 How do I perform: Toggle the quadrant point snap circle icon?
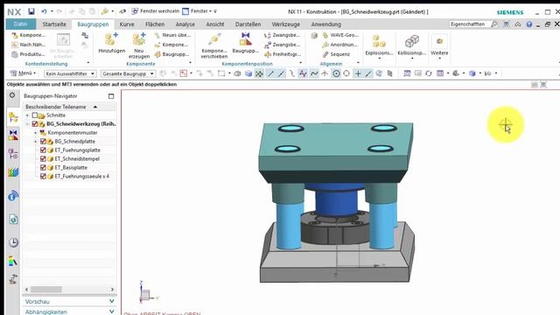(x=346, y=73)
